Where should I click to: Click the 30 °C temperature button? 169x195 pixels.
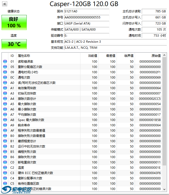[x=14, y=44]
